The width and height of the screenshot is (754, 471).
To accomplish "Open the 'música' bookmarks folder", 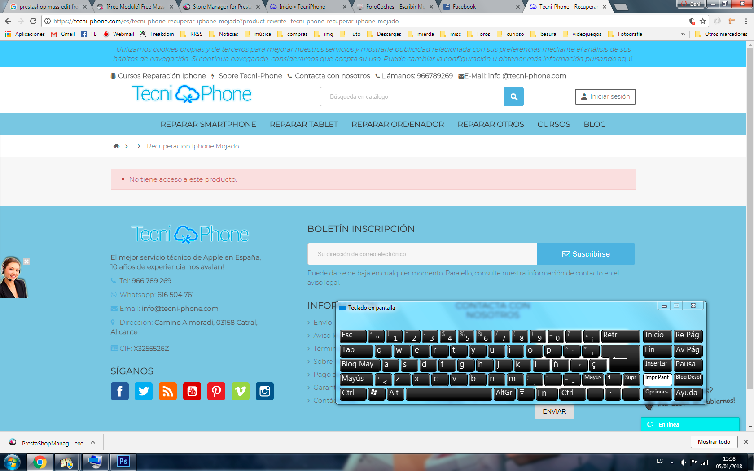I will coord(258,34).
